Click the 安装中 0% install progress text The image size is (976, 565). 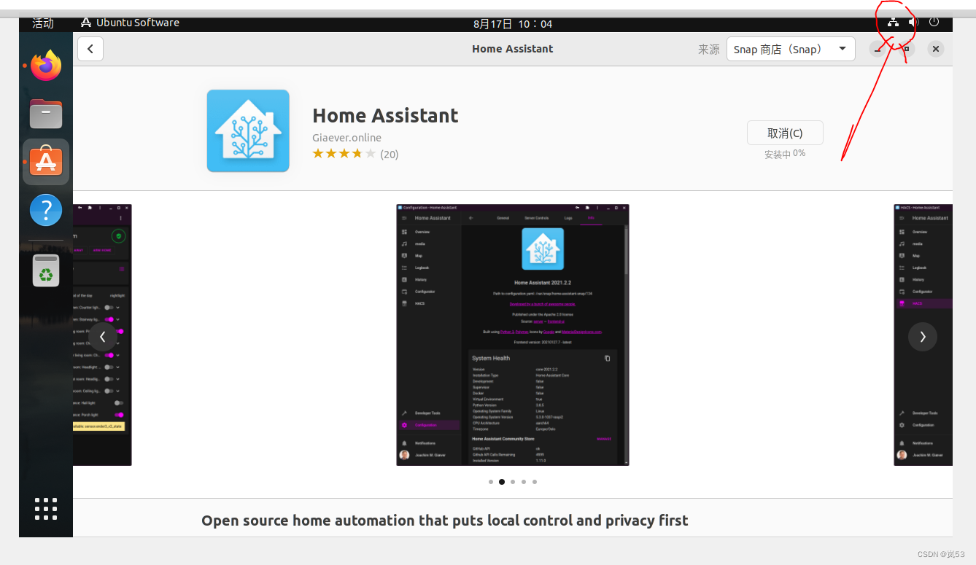[785, 154]
